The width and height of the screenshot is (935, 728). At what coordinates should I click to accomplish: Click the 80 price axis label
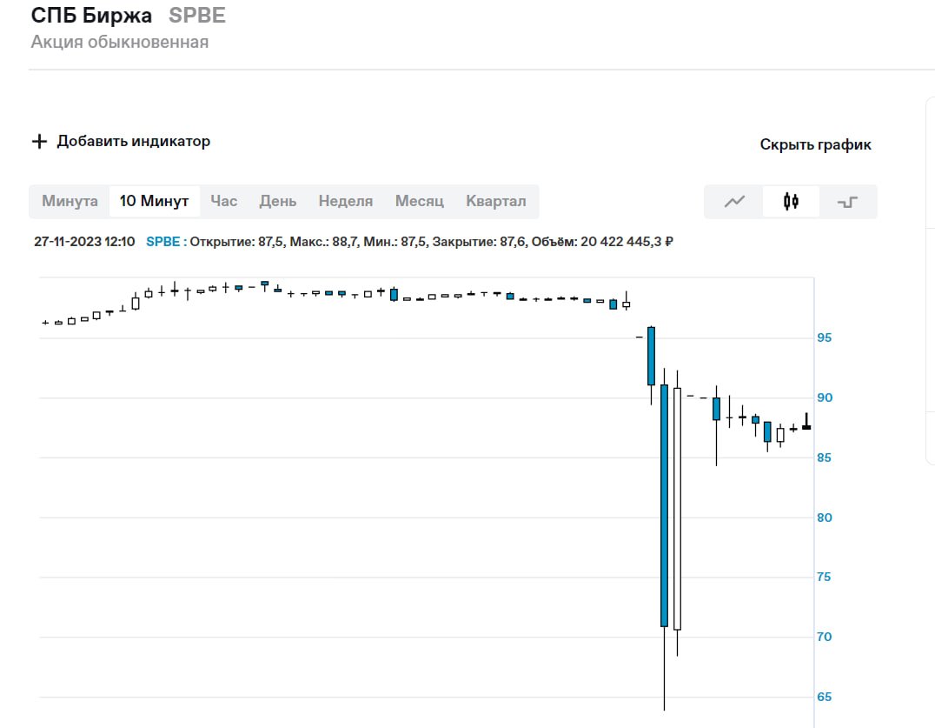[x=824, y=518]
